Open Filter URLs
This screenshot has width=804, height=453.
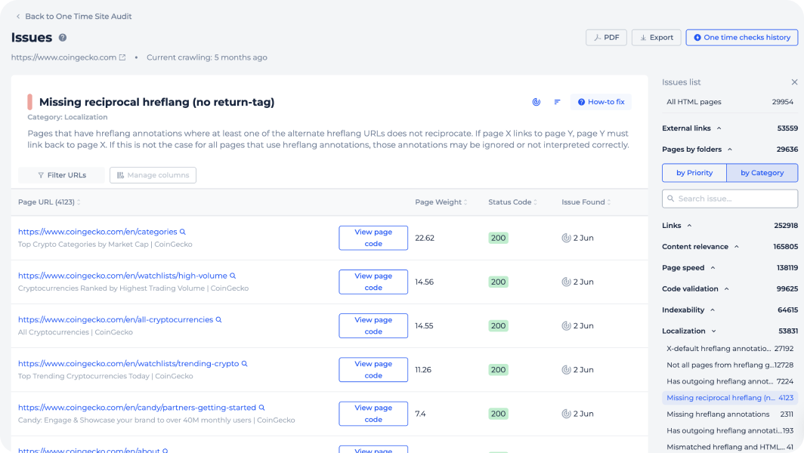(x=61, y=175)
